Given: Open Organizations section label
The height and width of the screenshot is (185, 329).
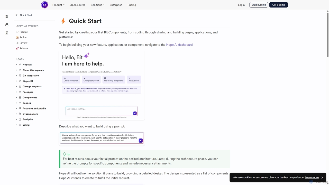Looking at the screenshot, I should (x=30, y=114).
